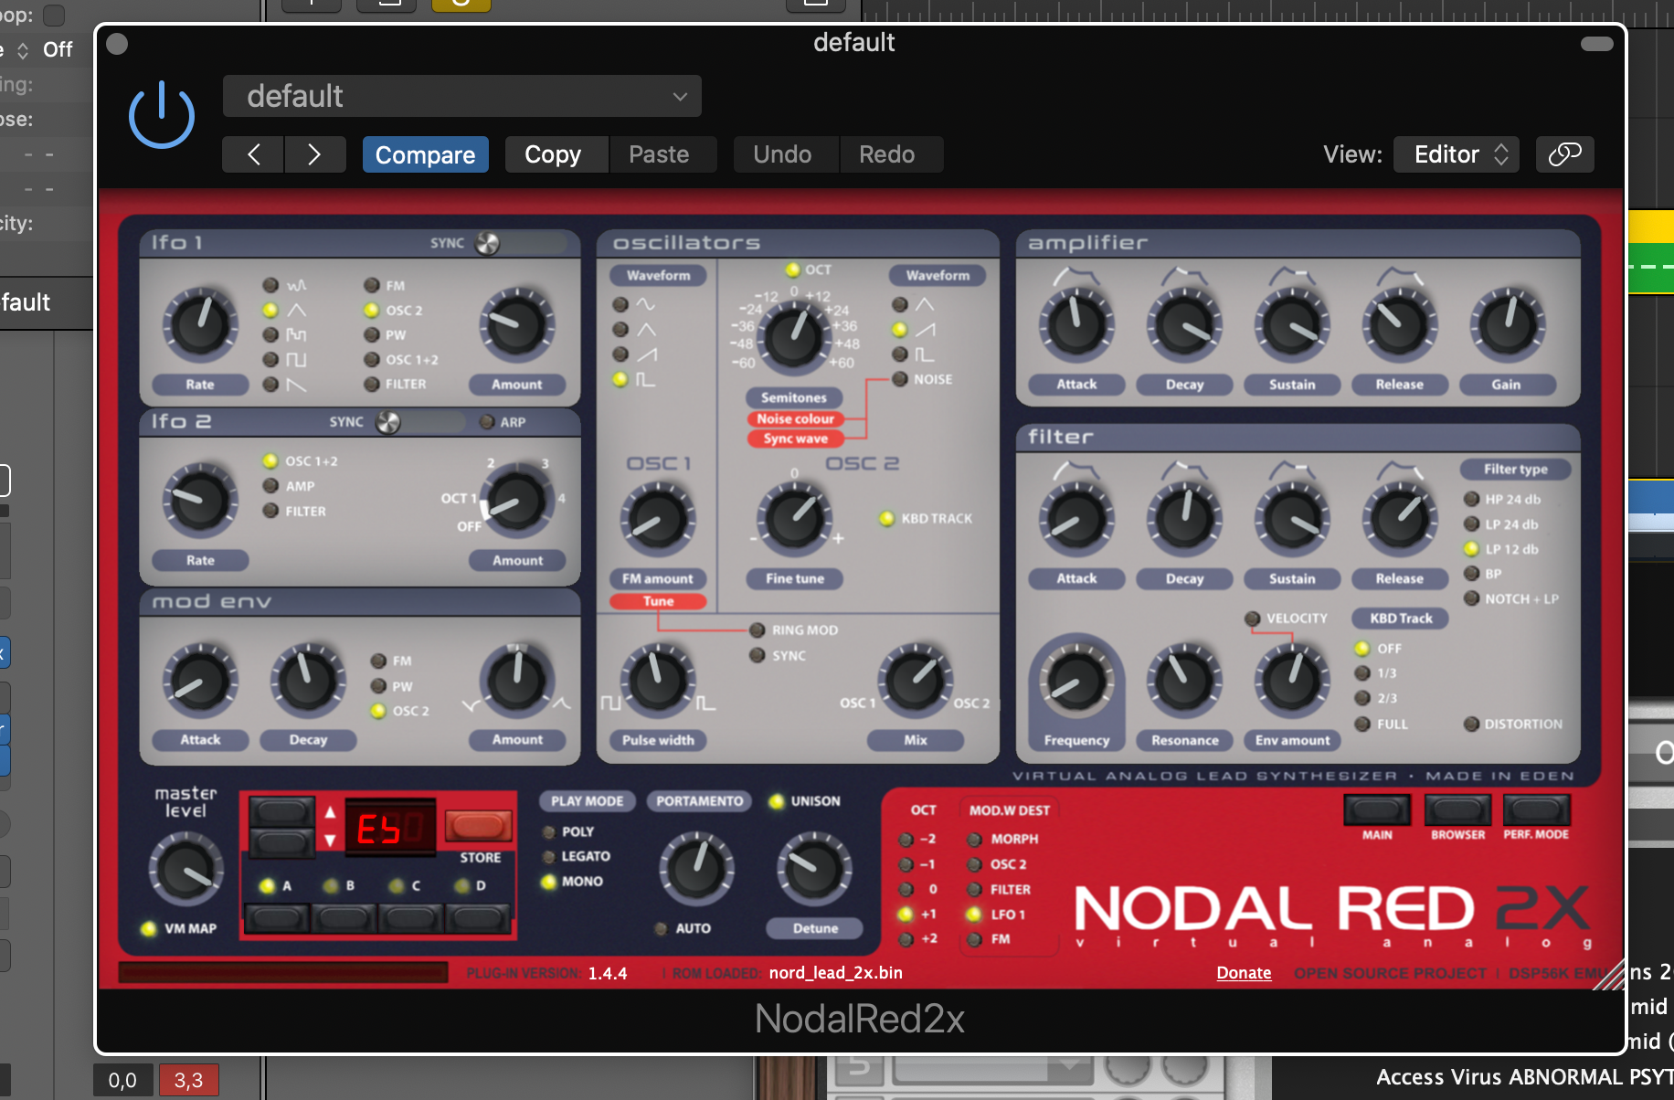Click the link chain icon button
Screen dimensions: 1674x1100
click(x=1564, y=154)
